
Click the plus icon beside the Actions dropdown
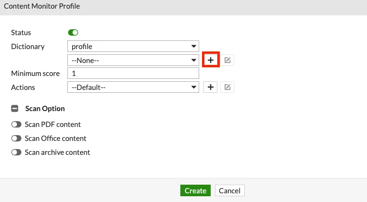[210, 87]
